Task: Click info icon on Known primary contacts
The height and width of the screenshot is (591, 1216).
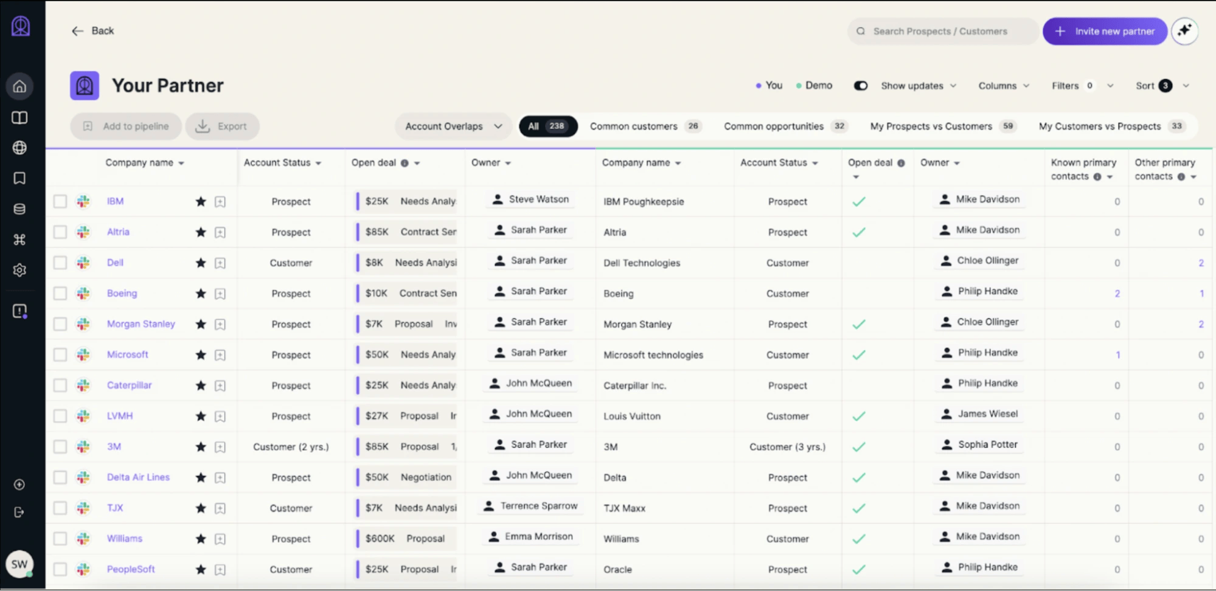Action: click(1097, 177)
